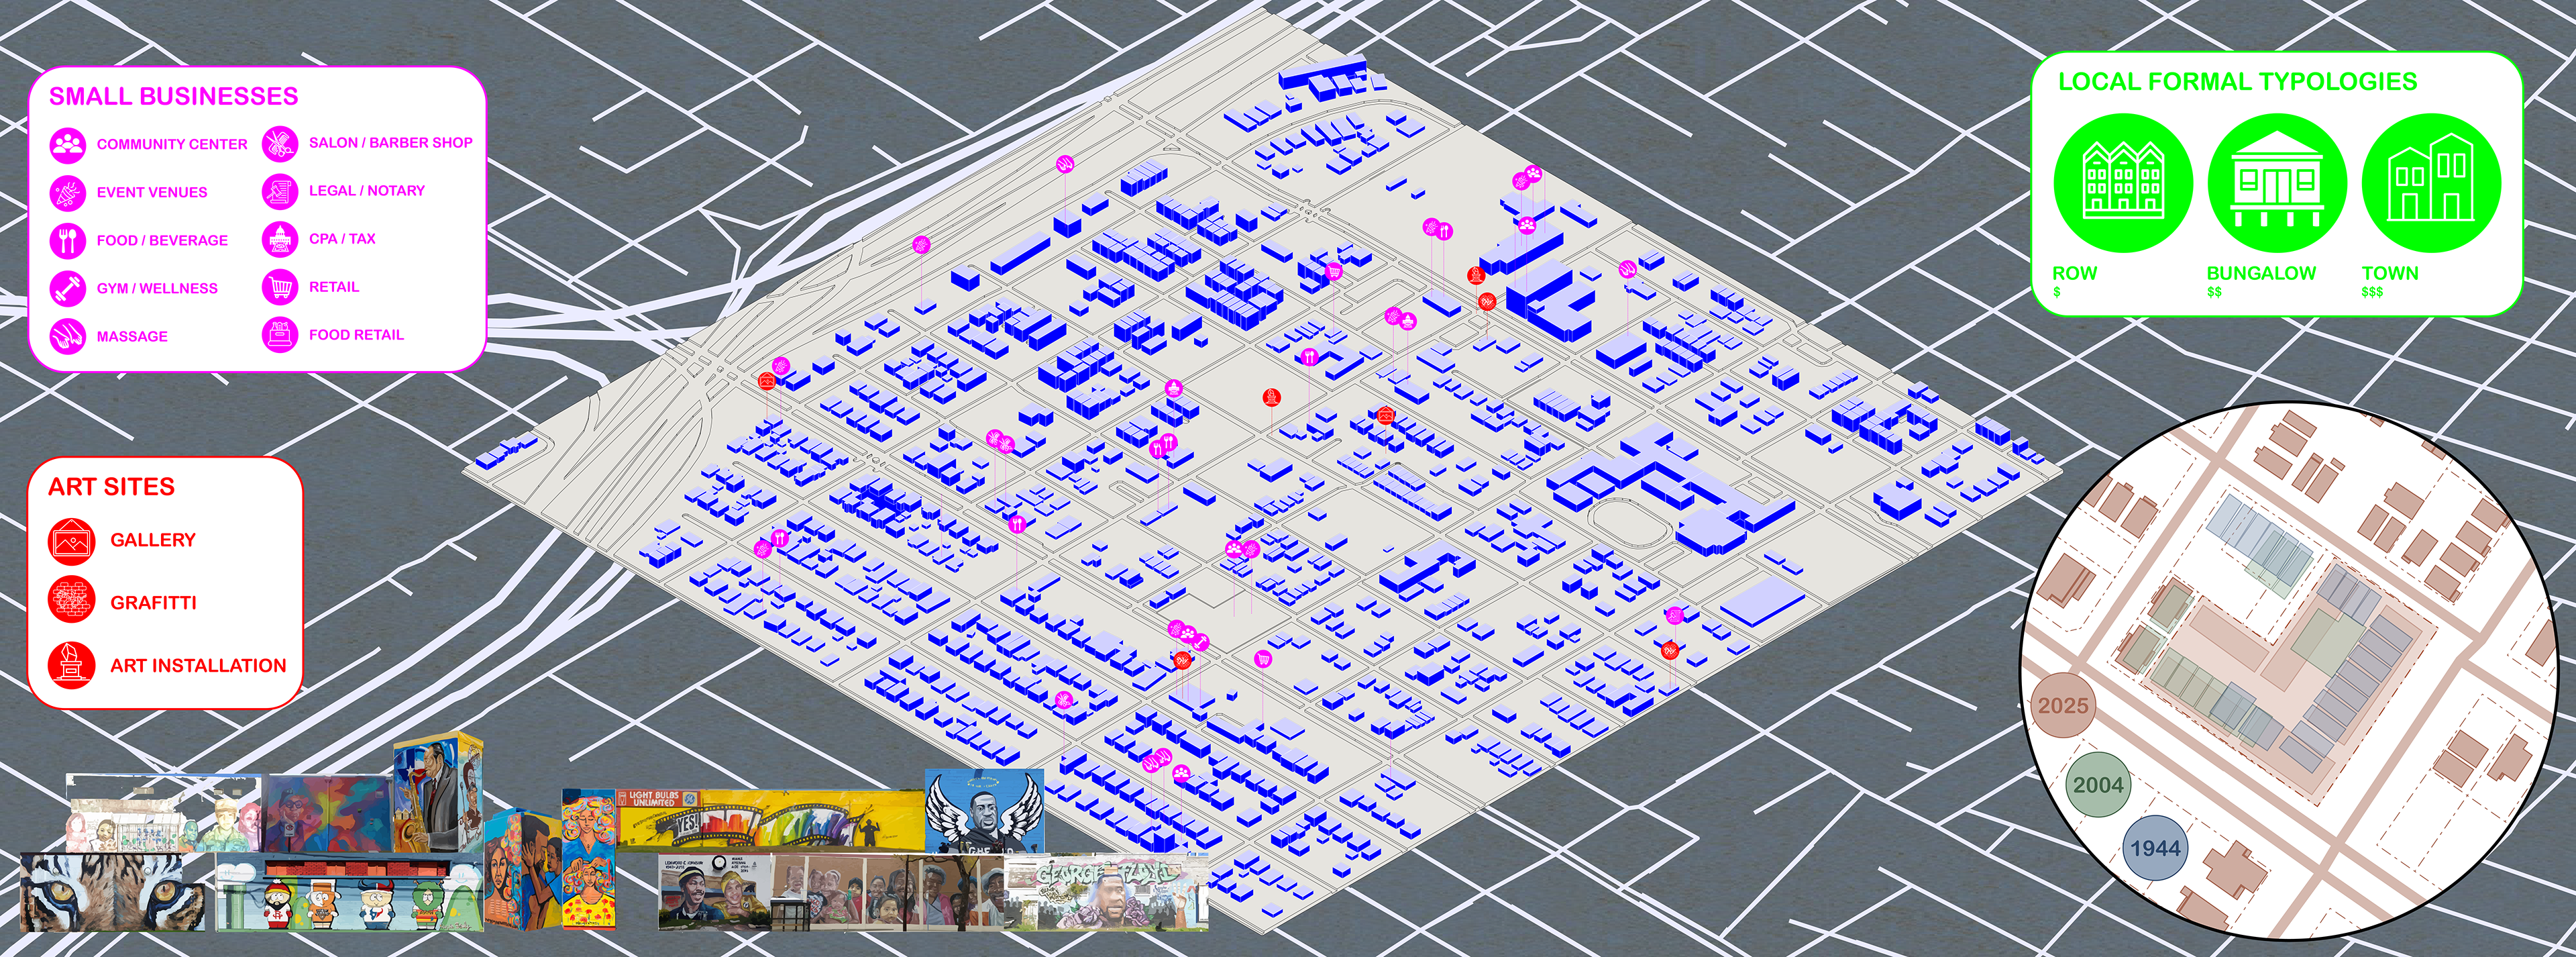Click the TOWN typology label

2390,273
